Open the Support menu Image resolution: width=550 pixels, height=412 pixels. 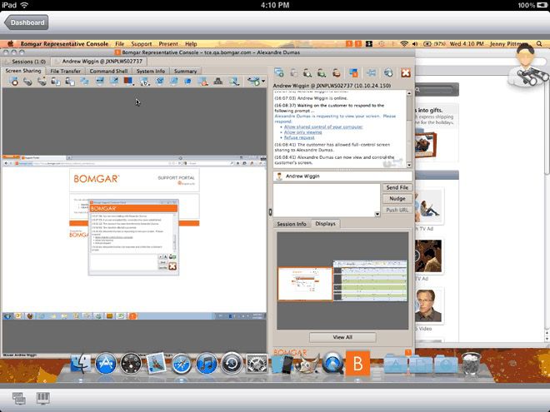pos(142,44)
